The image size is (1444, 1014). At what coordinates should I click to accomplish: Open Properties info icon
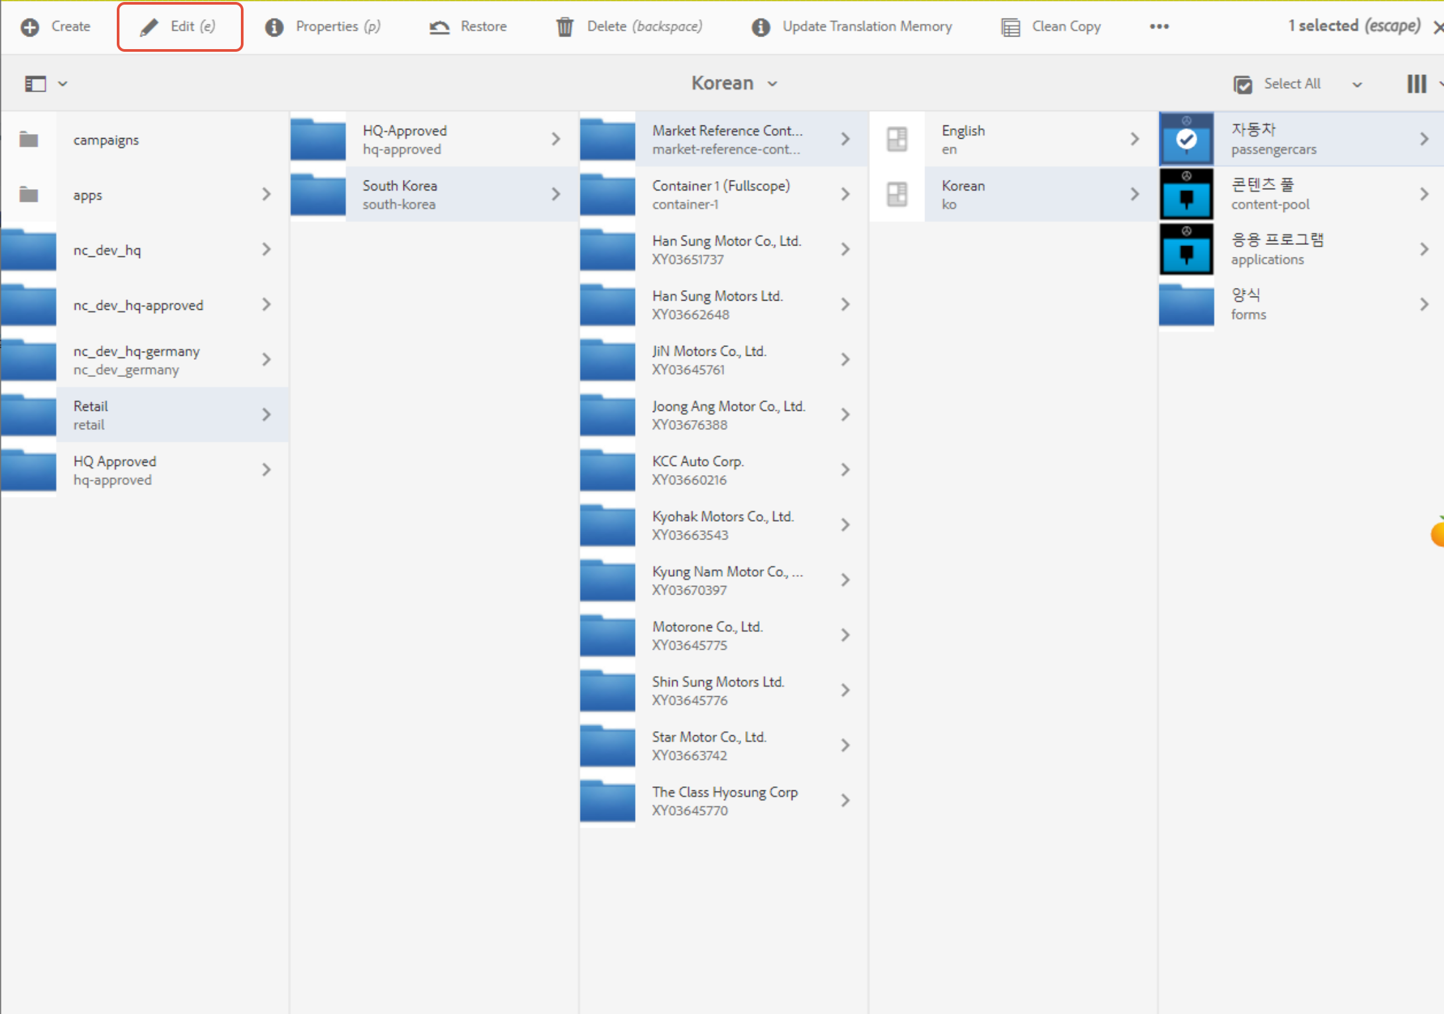point(274,27)
